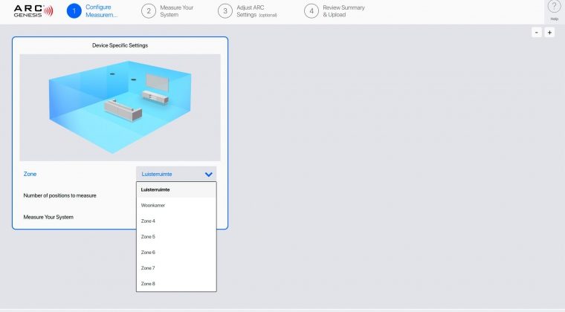
Task: Choose Zone 6 from the list
Action: 176,253
